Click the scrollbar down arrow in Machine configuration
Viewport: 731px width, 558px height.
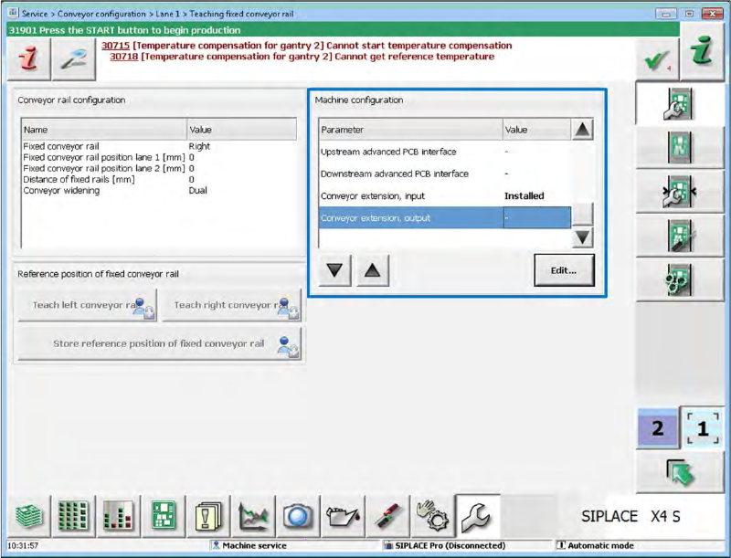582,237
